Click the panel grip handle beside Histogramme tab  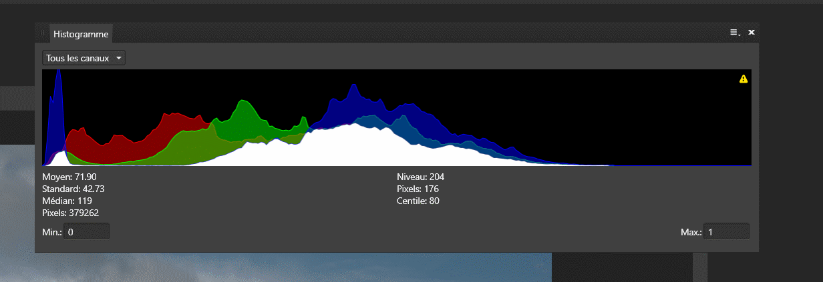43,33
